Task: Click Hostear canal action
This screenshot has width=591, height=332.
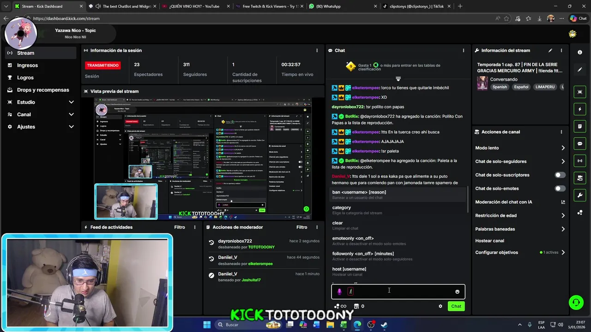Action: [489, 241]
